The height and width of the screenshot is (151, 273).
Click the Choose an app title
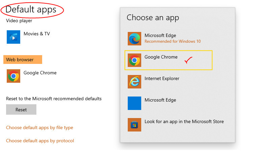(x=153, y=17)
